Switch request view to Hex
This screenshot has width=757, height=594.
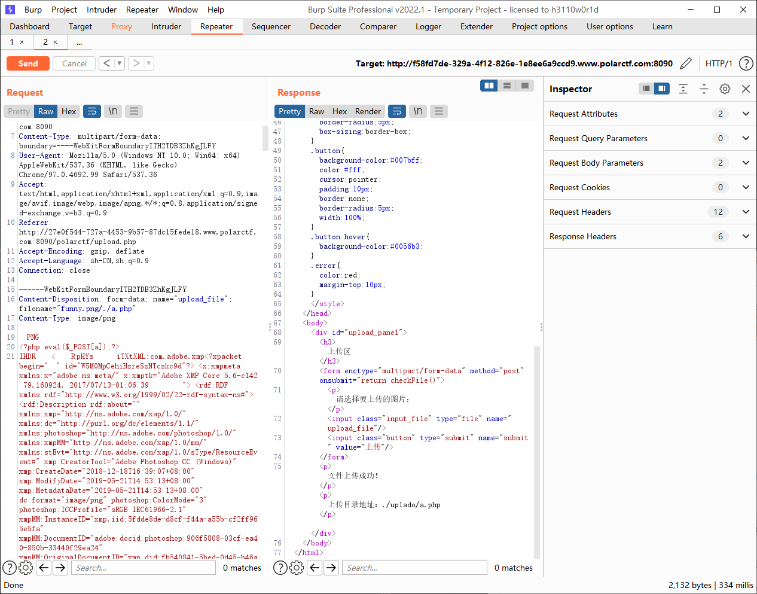69,111
